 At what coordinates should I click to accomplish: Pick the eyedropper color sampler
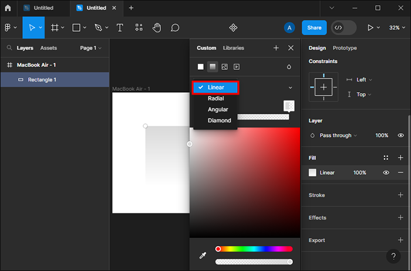pyautogui.click(x=203, y=255)
